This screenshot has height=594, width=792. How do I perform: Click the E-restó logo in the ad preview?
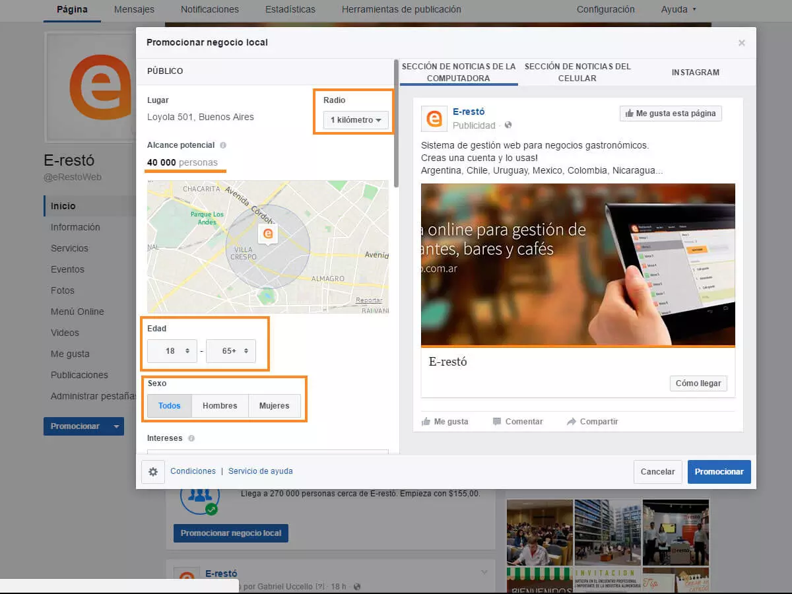pos(434,118)
